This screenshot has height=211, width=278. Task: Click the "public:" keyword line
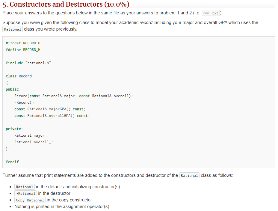(x=13, y=89)
